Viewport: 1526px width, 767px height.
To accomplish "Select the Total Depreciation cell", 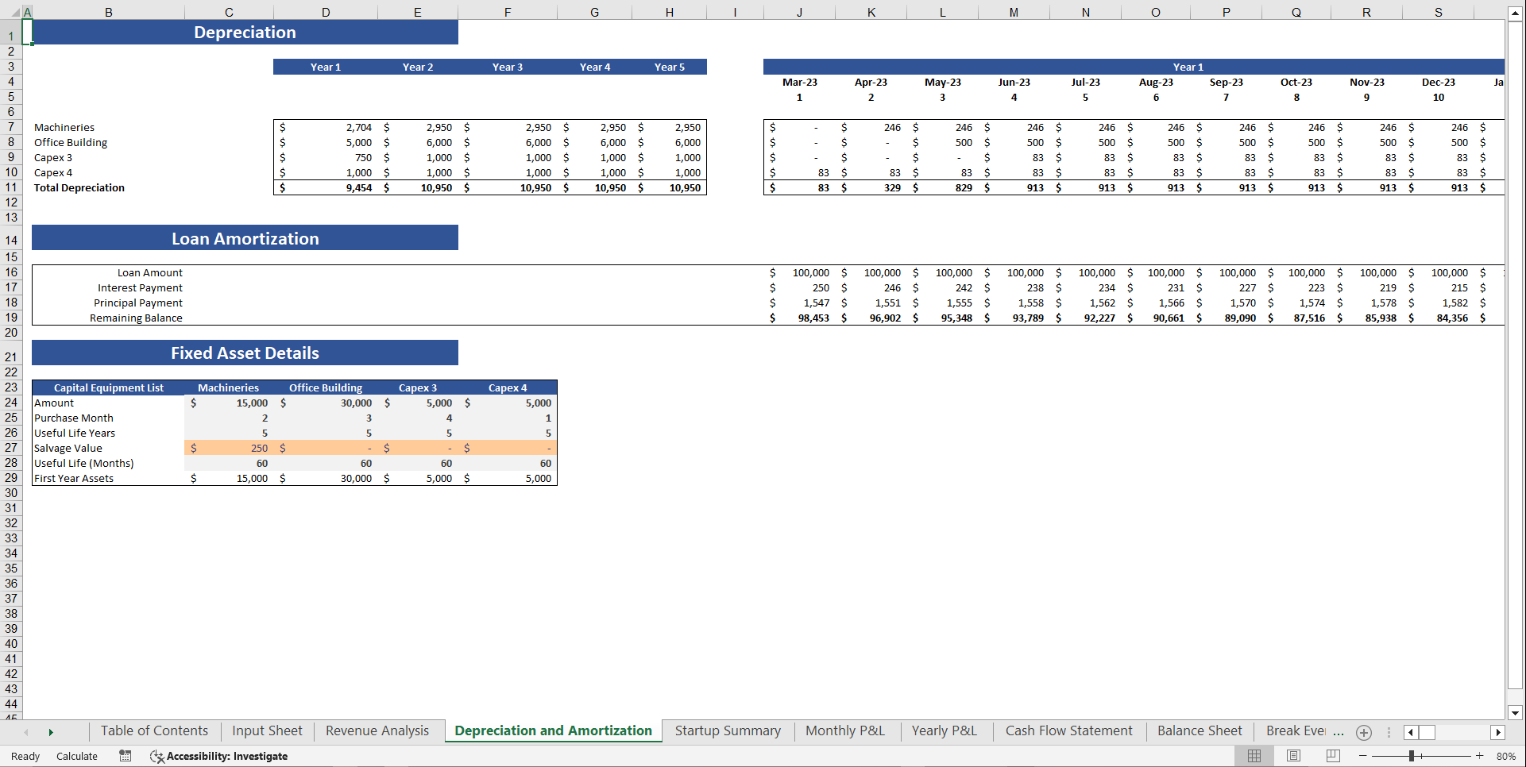I will click(x=79, y=188).
